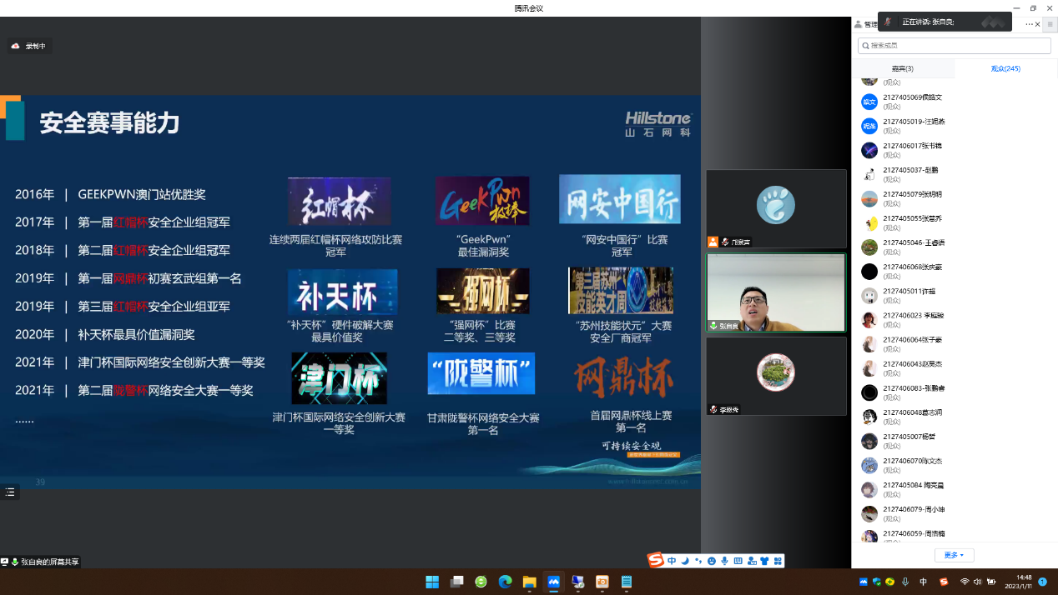Expand the 更多 dropdown button
Viewport: 1058px width, 595px height.
pyautogui.click(x=954, y=555)
